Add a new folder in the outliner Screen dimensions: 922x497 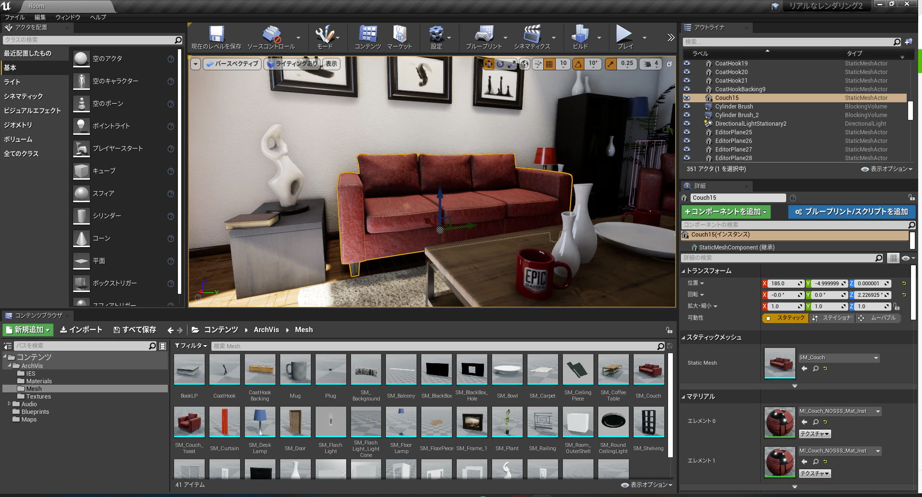coord(909,42)
